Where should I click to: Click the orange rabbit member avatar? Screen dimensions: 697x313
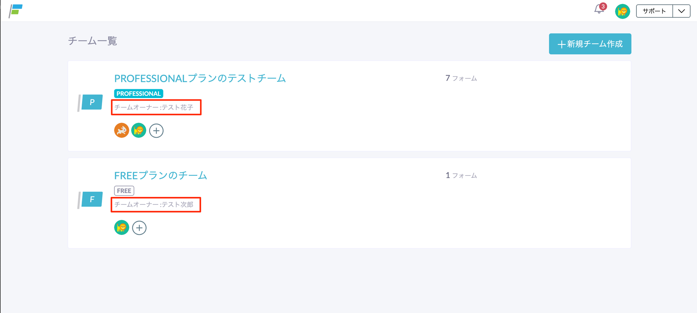[x=121, y=130]
